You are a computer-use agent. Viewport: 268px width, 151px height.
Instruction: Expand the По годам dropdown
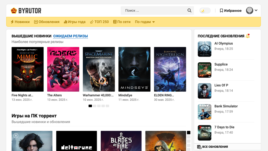coord(145,22)
